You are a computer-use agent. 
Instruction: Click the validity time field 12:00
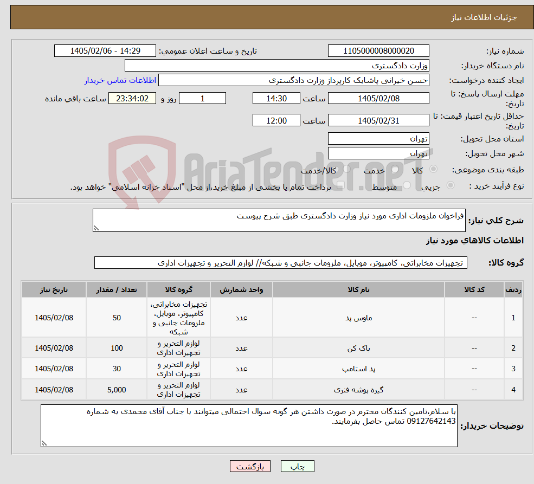(276, 120)
